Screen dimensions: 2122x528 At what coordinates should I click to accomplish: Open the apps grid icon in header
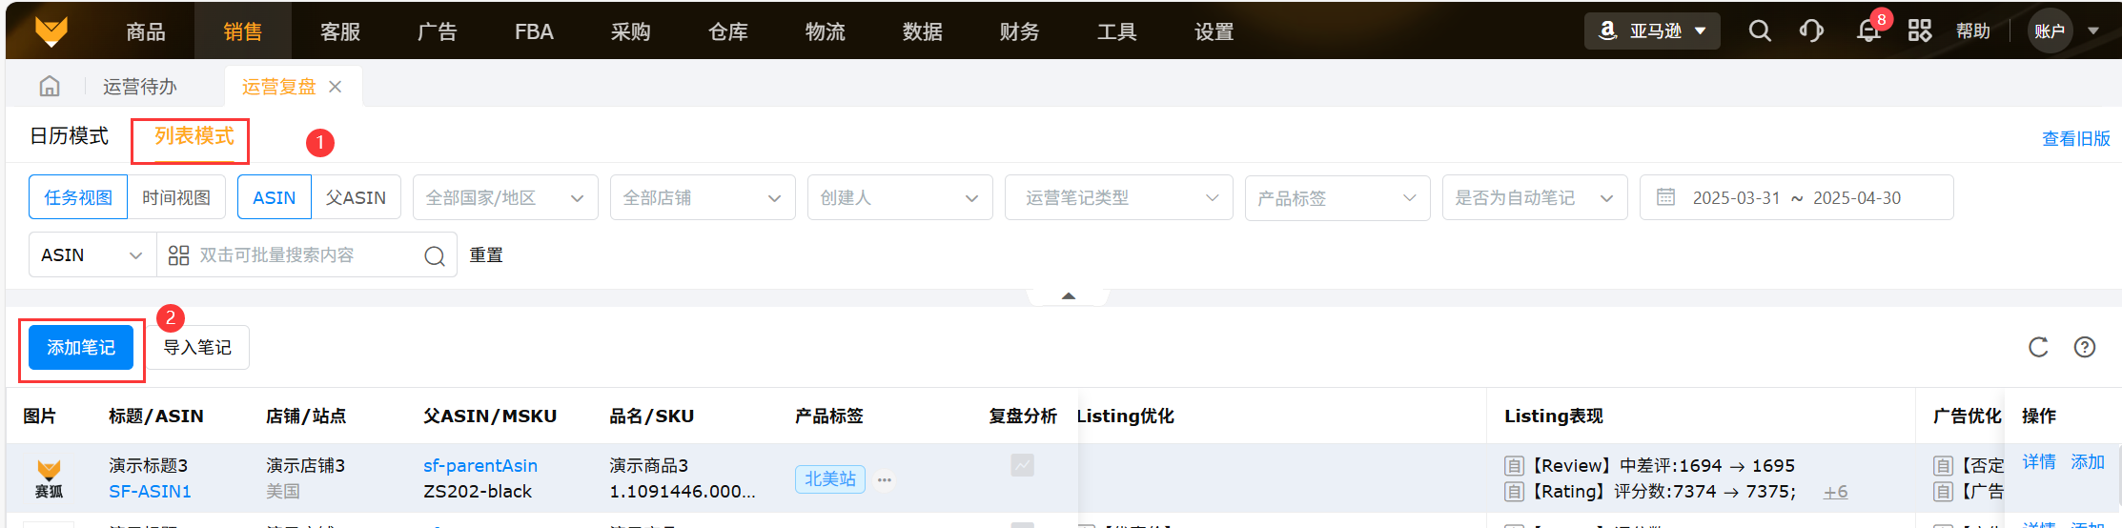(x=1920, y=31)
